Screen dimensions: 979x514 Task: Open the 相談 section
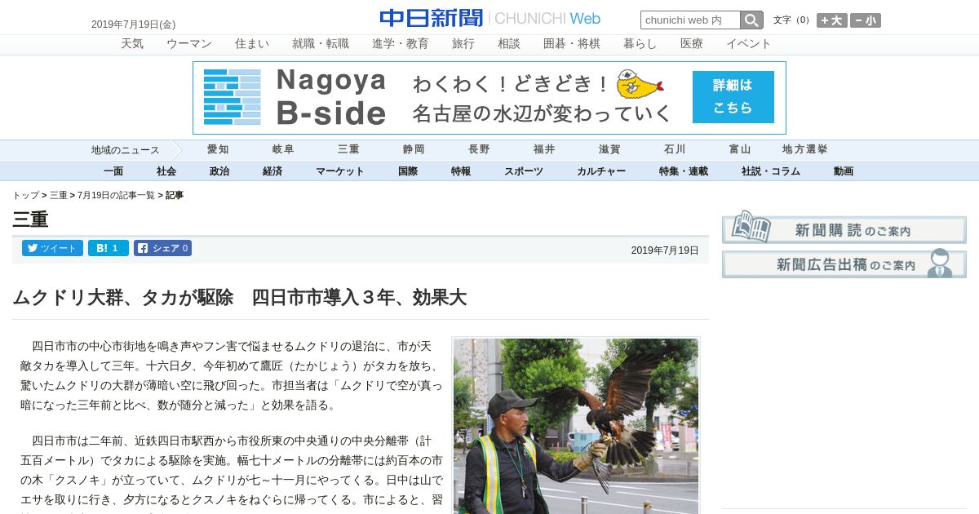[509, 44]
